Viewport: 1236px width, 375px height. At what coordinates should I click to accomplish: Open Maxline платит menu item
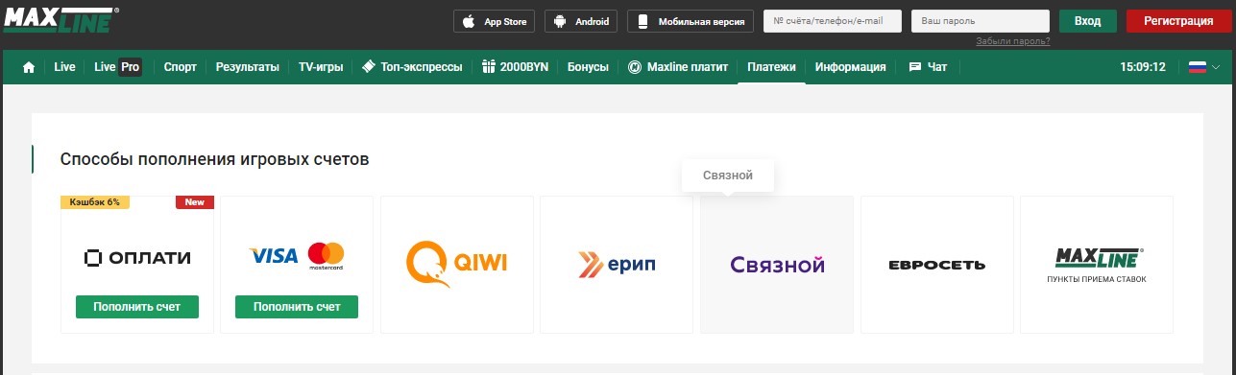[x=678, y=67]
